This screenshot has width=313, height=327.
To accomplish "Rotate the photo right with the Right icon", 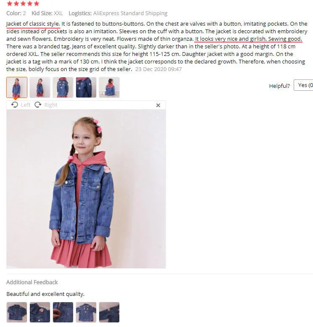I will [38, 105].
